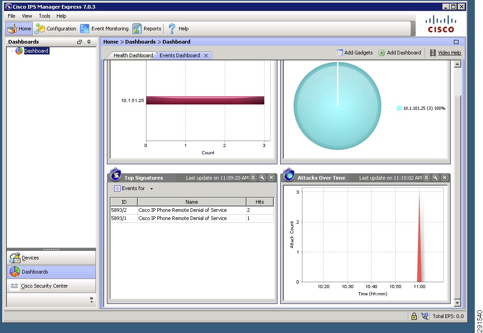Open the Reports section

[x=147, y=29]
